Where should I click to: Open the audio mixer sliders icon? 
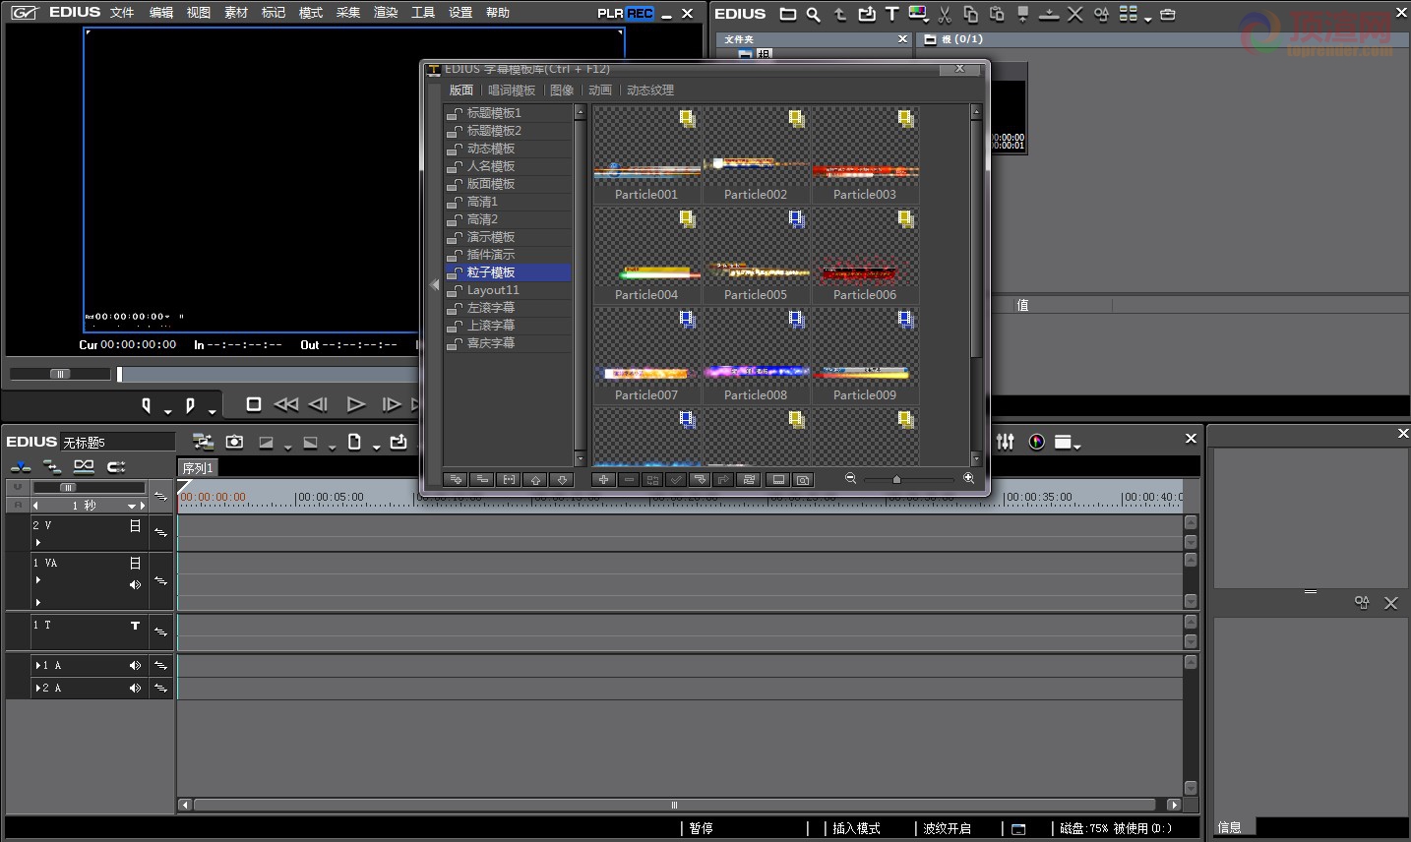1005,442
